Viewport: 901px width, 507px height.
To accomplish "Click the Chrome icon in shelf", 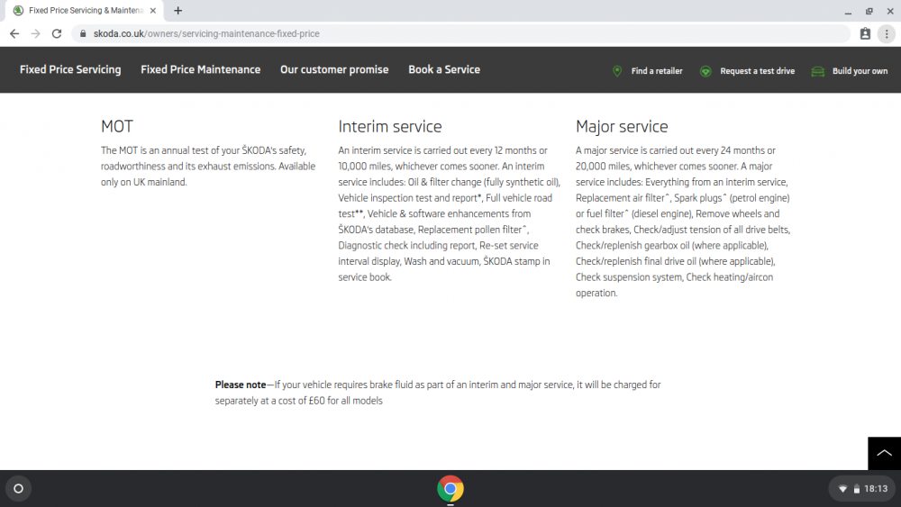I will pyautogui.click(x=450, y=489).
